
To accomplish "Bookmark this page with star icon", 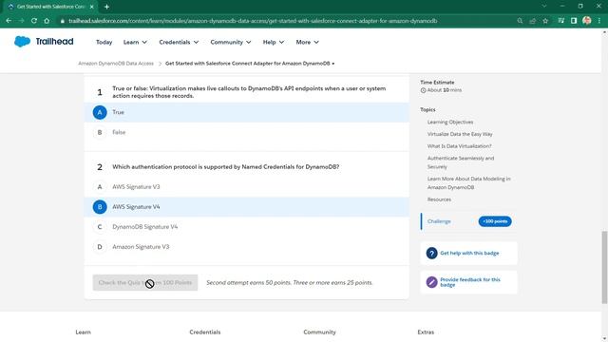I will (545, 21).
